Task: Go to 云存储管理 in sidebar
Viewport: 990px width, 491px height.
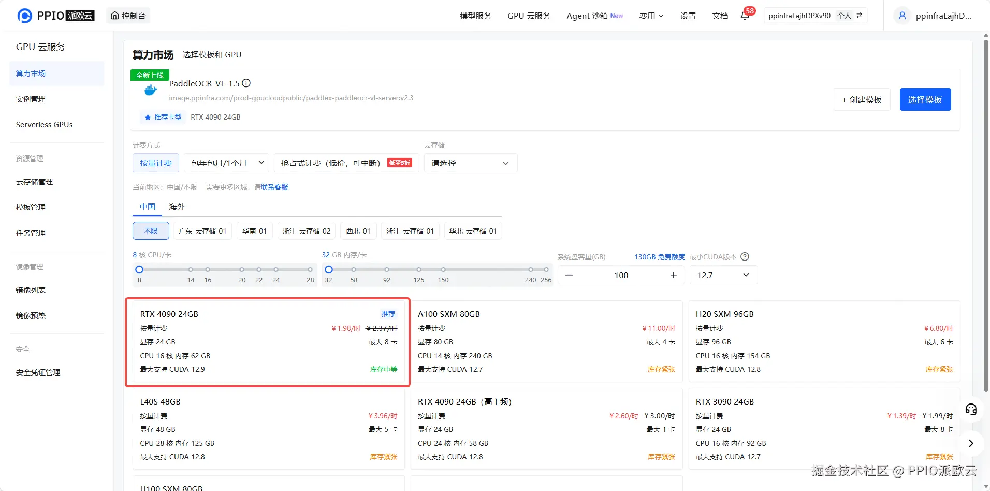Action: (57, 182)
